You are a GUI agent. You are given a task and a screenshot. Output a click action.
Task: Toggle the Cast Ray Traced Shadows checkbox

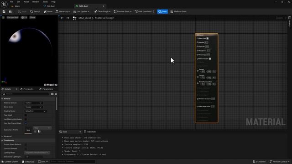click(x=26, y=123)
